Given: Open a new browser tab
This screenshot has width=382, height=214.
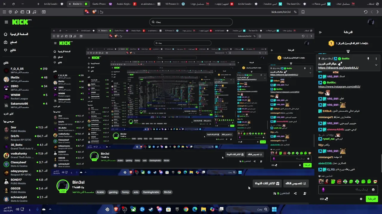Looking at the screenshot, I should [38, 4].
